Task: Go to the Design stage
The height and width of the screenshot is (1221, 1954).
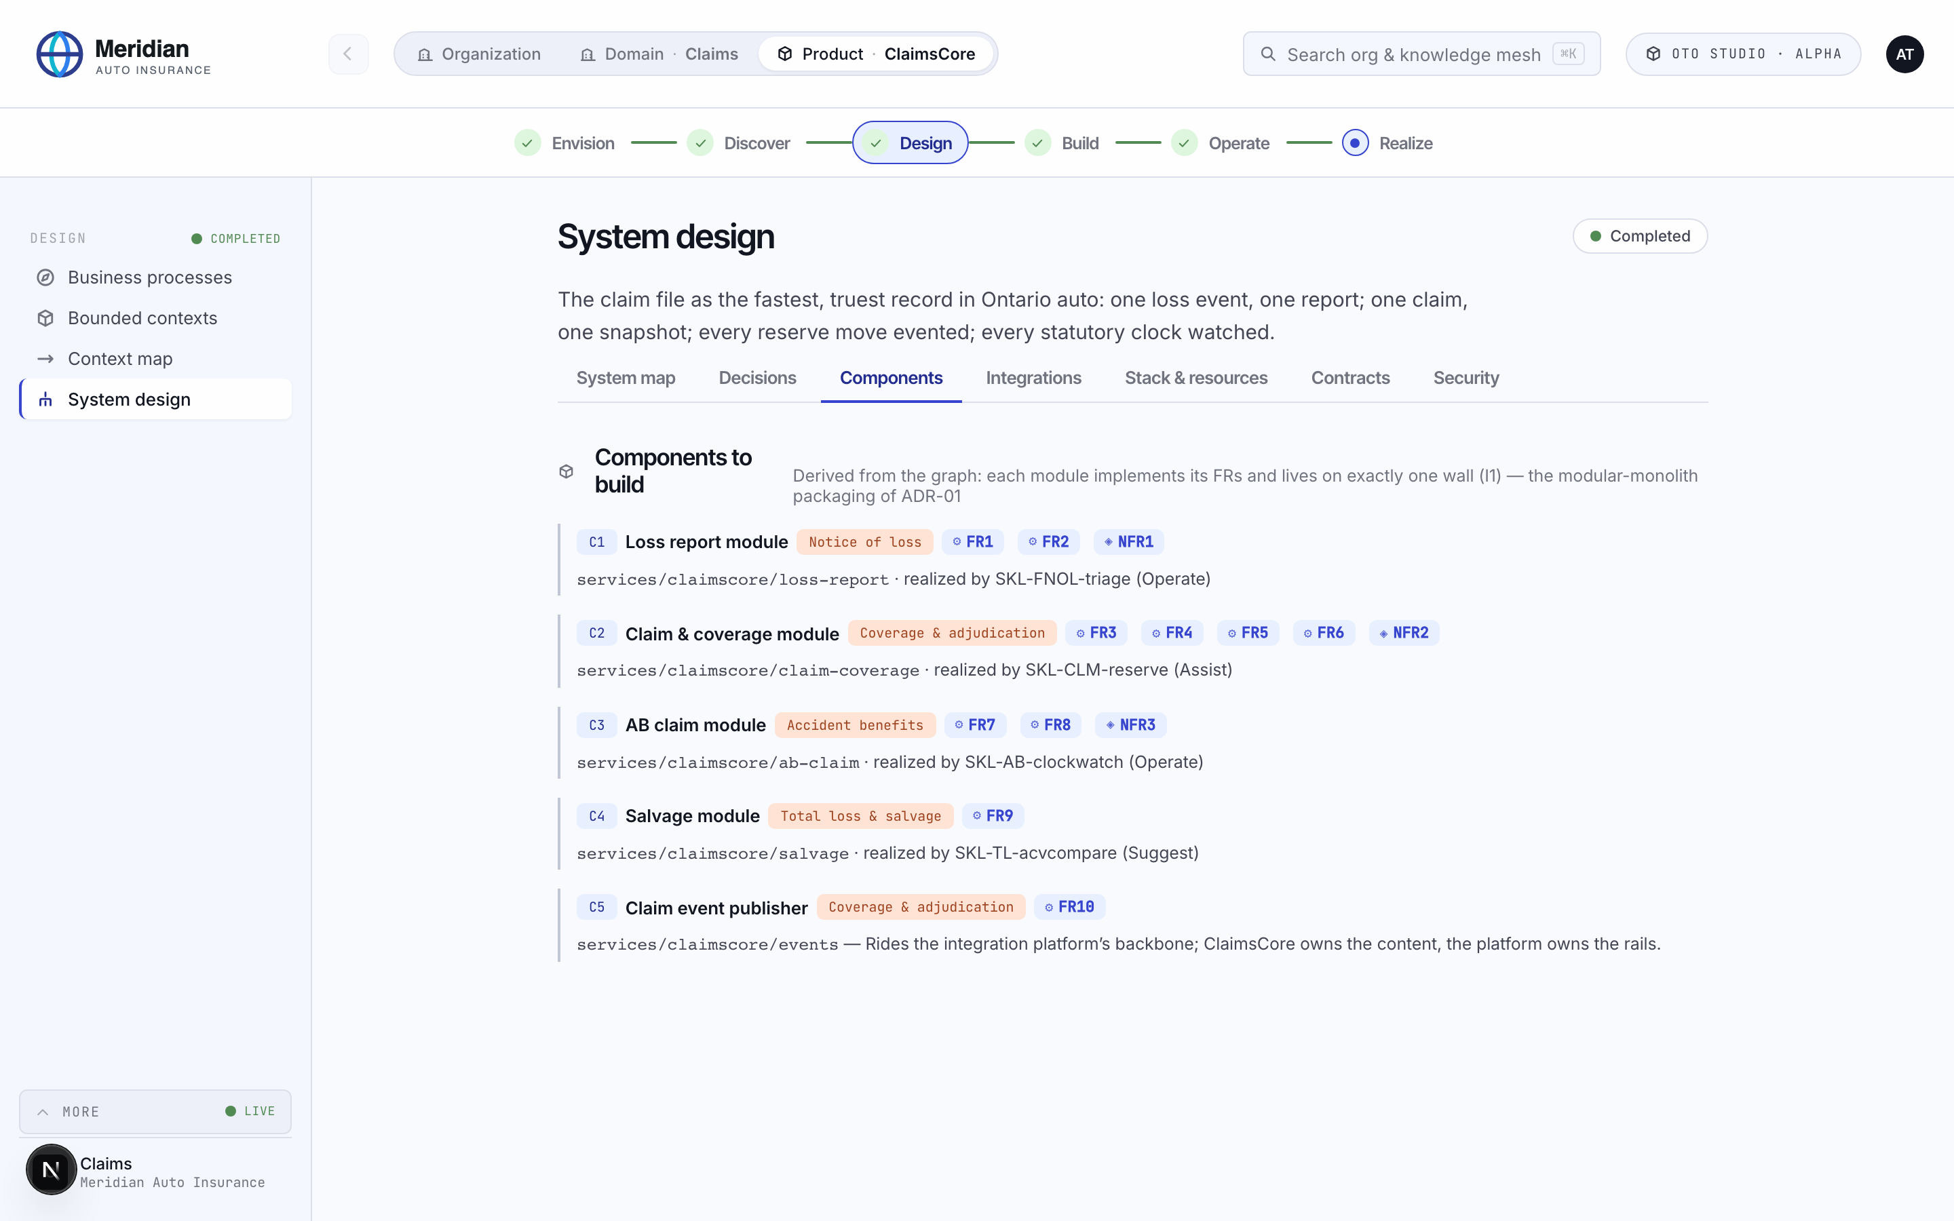Action: (910, 143)
